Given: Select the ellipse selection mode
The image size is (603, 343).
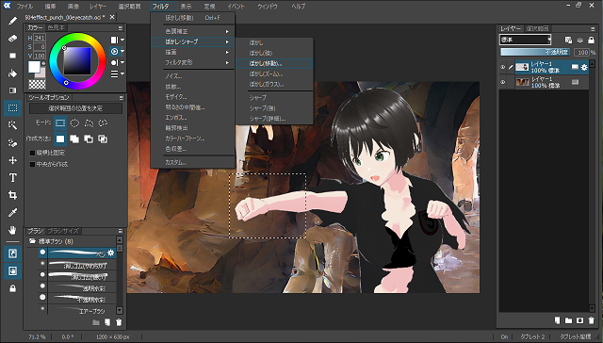Looking at the screenshot, I should [74, 123].
